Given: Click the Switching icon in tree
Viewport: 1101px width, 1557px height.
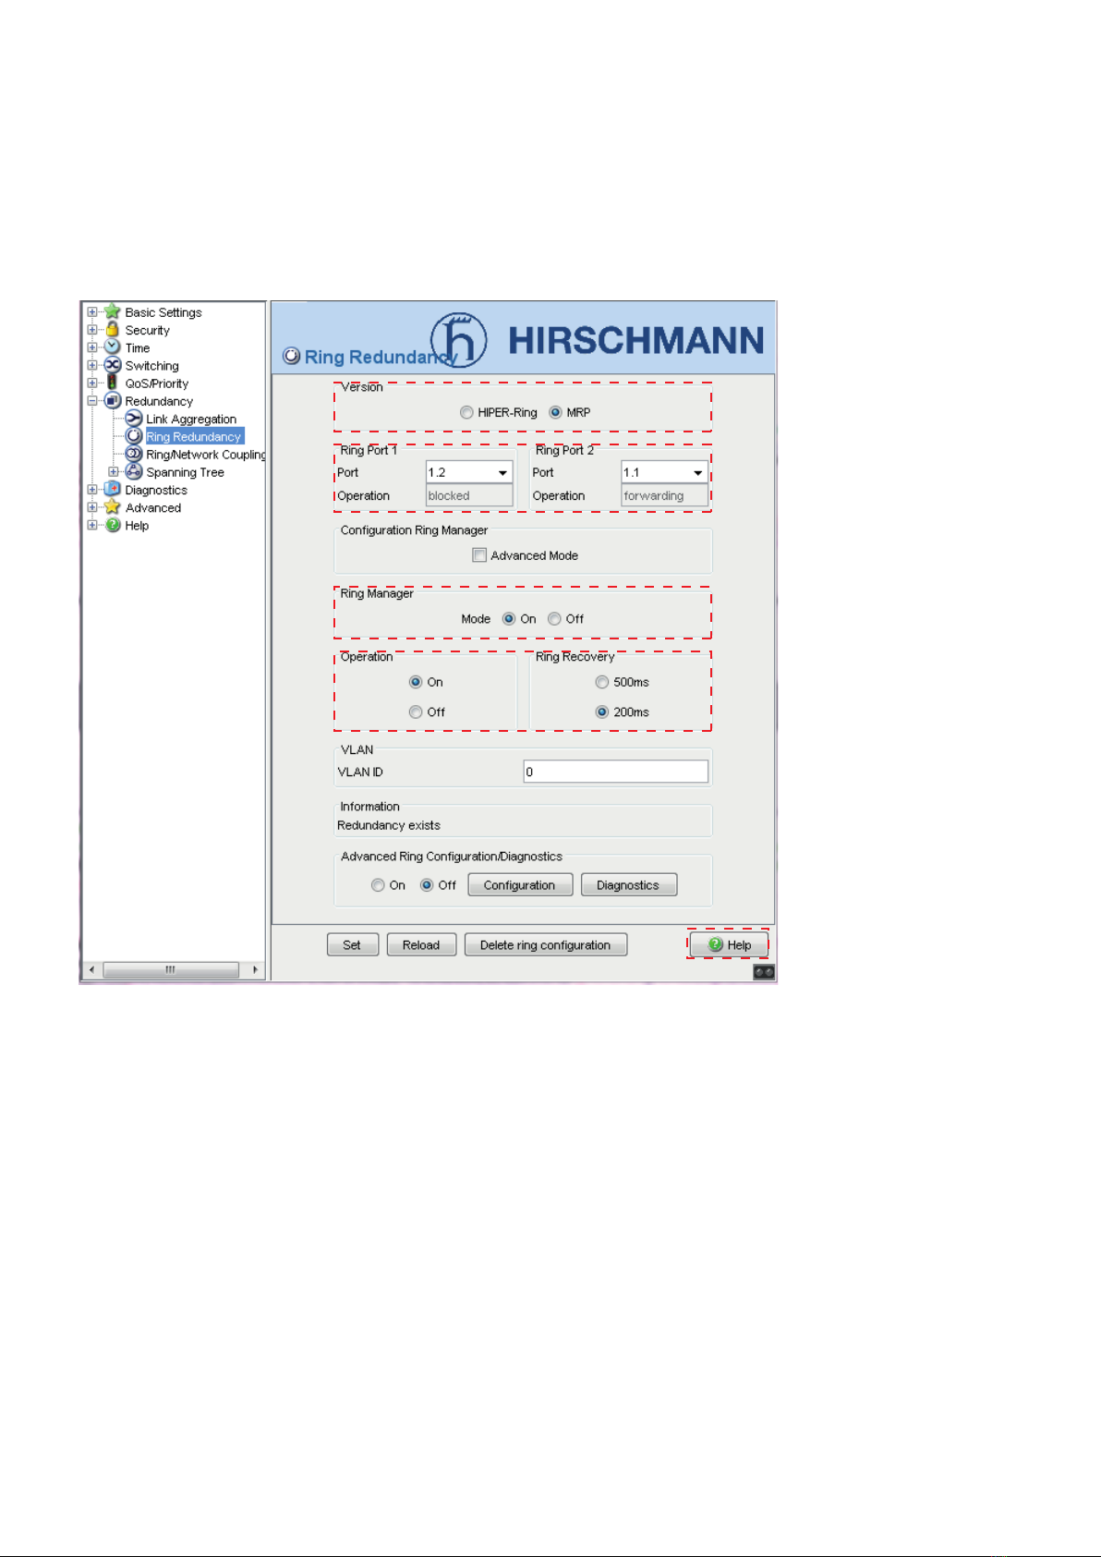Looking at the screenshot, I should 113,365.
